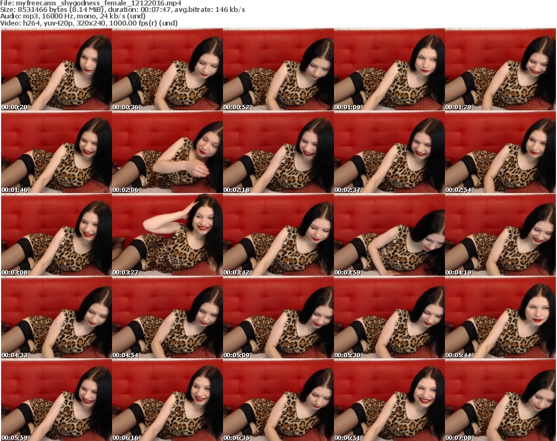Click the thumbnail stamped 00:05:30
The width and height of the screenshot is (557, 441).
(389, 318)
